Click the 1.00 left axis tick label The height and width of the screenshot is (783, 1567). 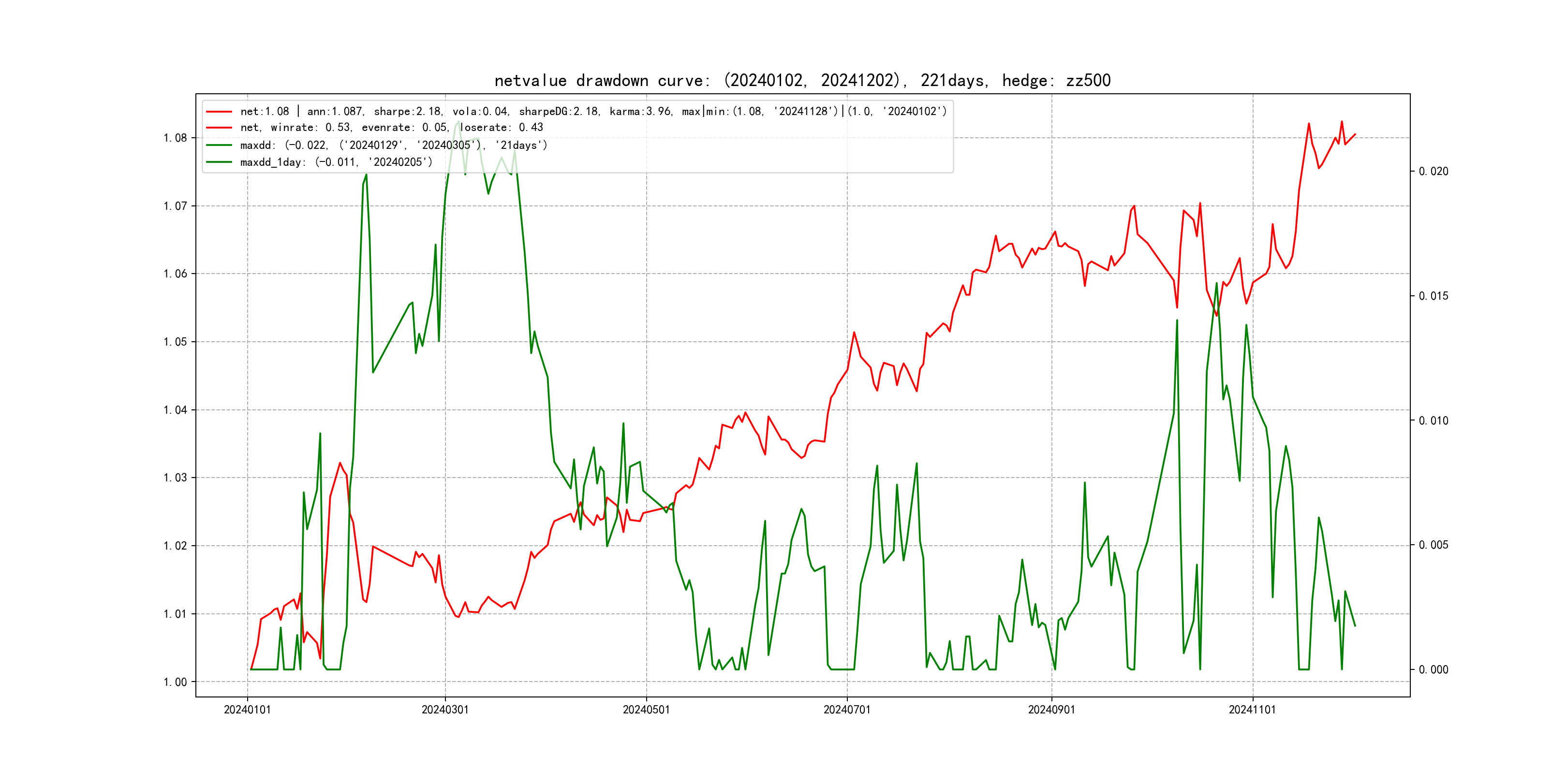175,682
